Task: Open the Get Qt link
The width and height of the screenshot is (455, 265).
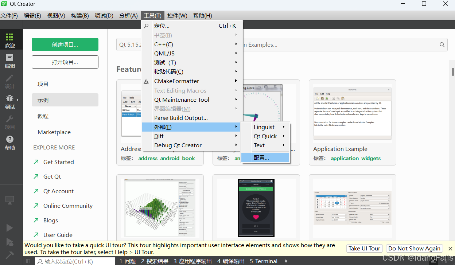Action: point(52,176)
